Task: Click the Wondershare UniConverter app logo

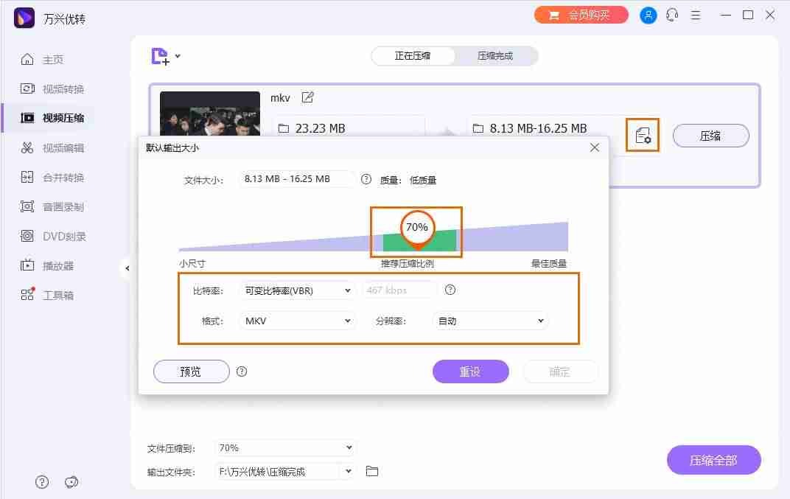Action: point(24,18)
